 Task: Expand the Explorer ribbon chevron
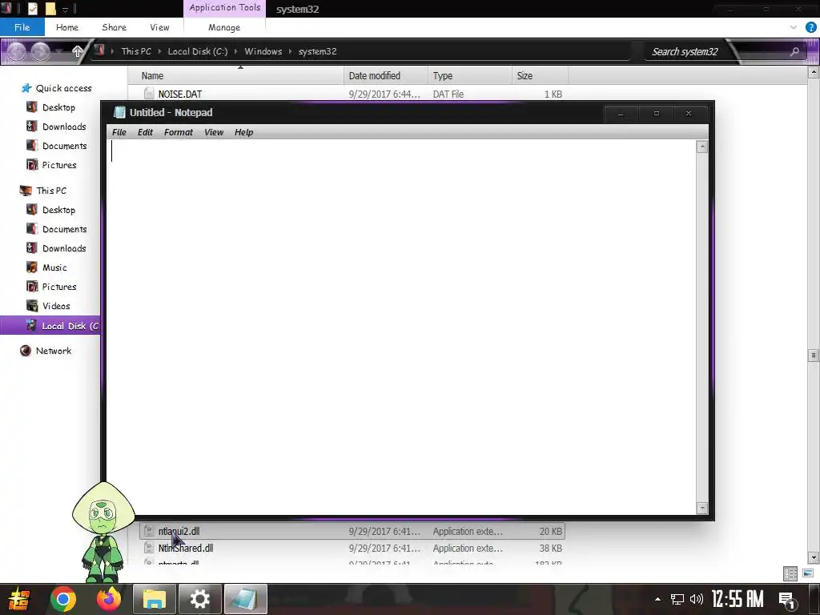coord(794,27)
